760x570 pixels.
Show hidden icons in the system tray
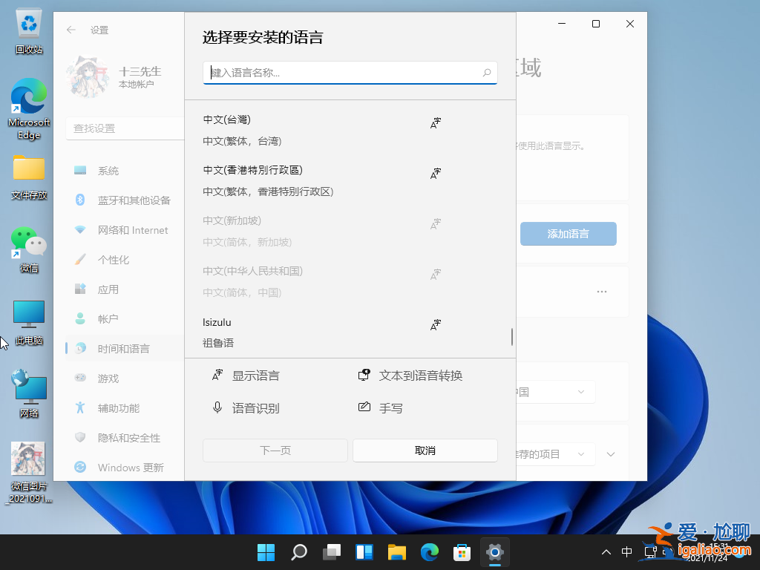point(606,552)
